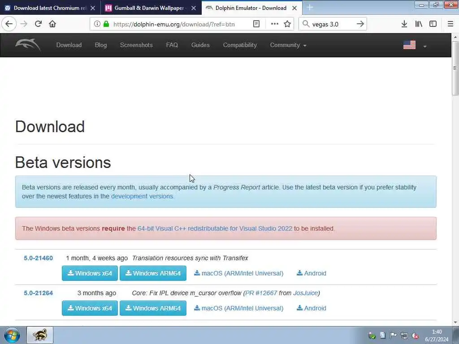Click the scrollbar up arrow
This screenshot has width=459, height=344.
[455, 37]
